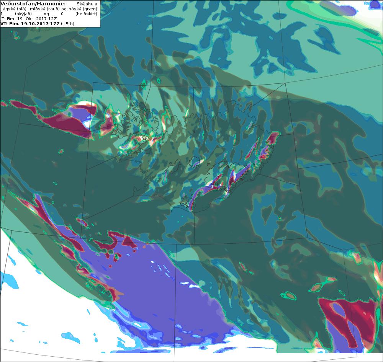The height and width of the screenshot is (362, 383).
Task: Click the (+5 h) forecast offset text
Action: pyautogui.click(x=67, y=24)
